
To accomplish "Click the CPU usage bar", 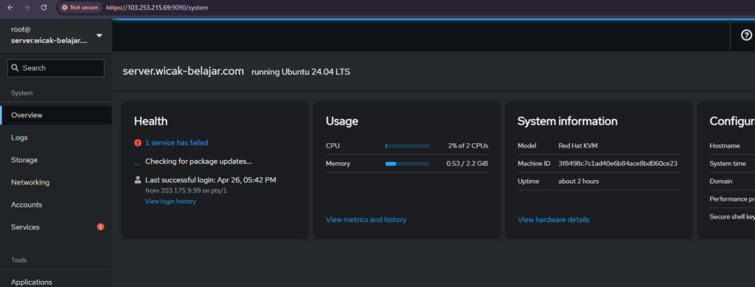I will click(x=407, y=146).
